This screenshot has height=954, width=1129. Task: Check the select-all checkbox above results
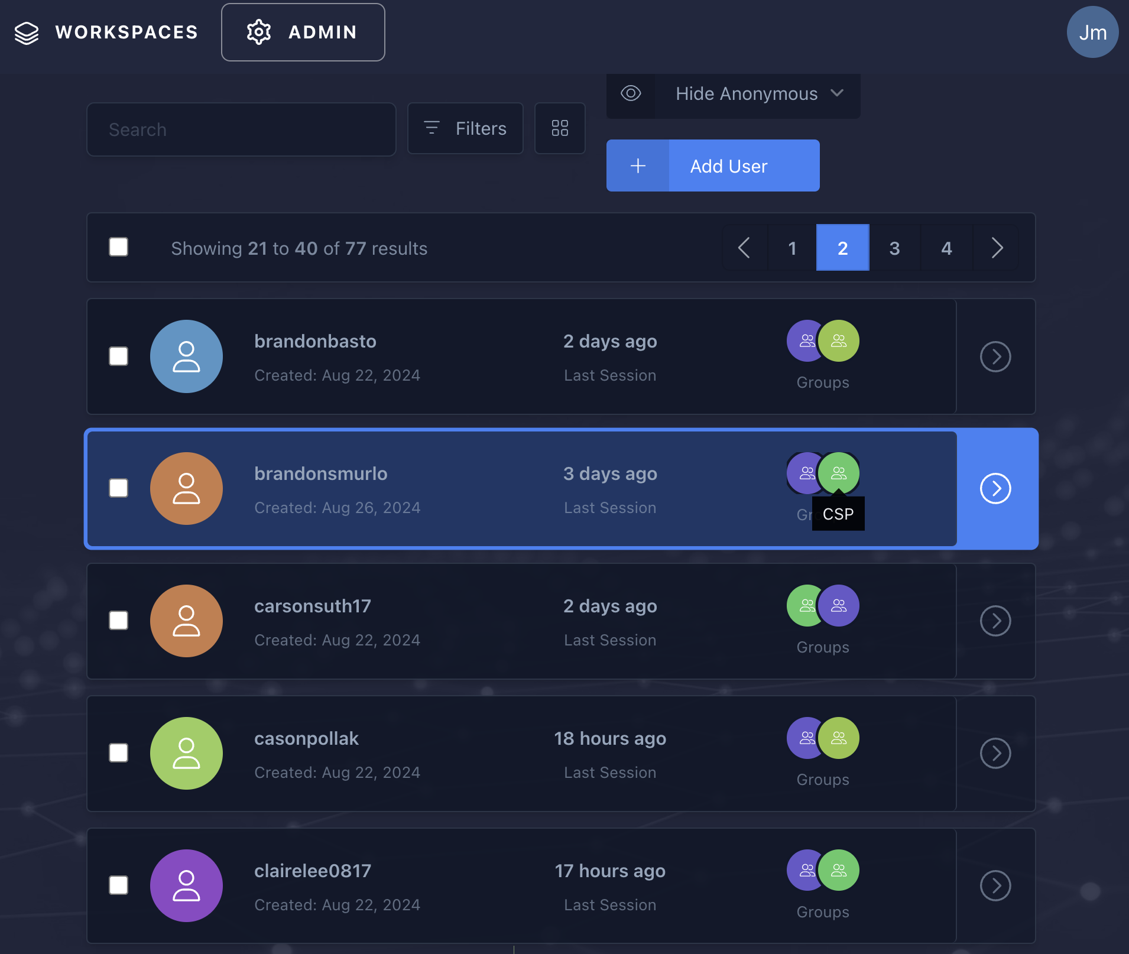tap(118, 248)
